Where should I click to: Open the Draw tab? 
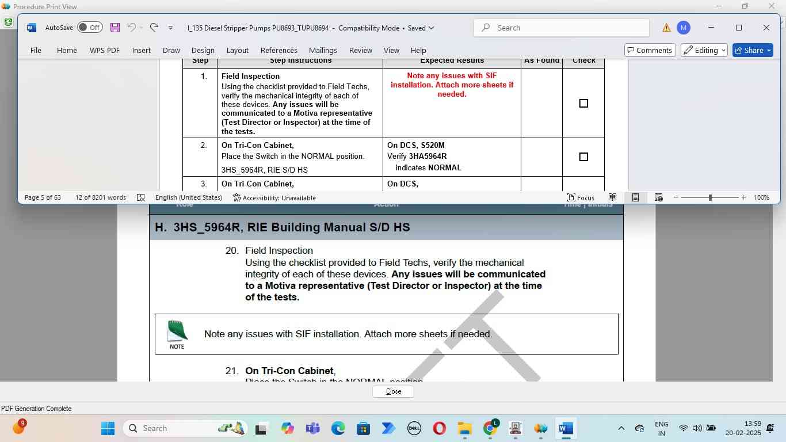(x=171, y=50)
